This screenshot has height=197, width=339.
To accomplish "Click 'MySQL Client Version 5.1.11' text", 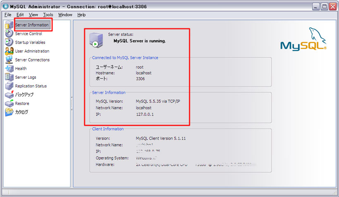I will (x=161, y=138).
